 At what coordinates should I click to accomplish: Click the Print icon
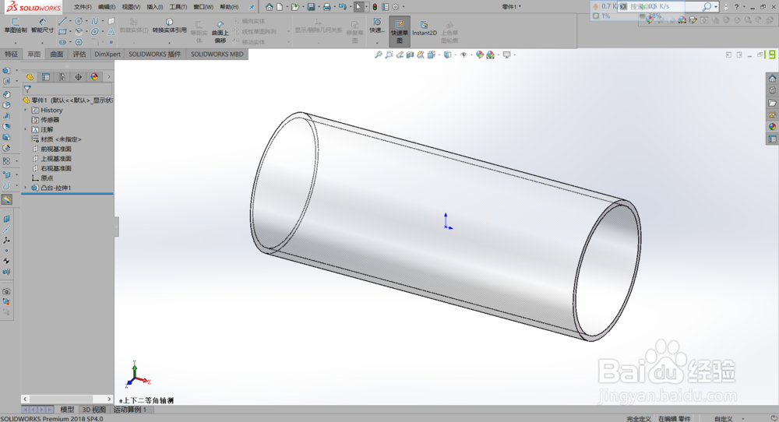[327, 7]
